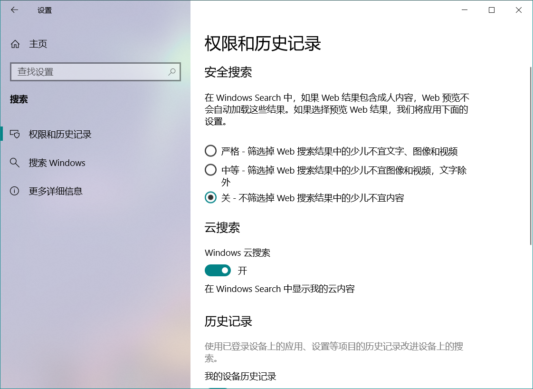Maximize the settings window

click(x=492, y=10)
